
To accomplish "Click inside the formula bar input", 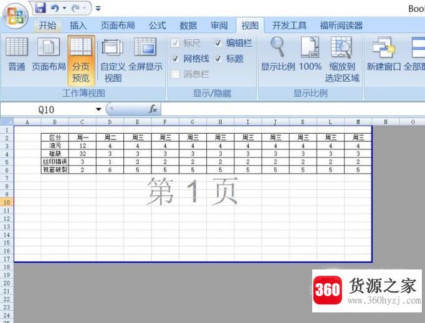I will (293, 110).
